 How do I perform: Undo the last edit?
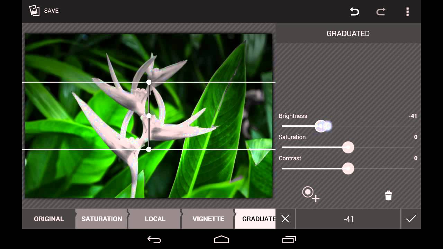click(354, 11)
